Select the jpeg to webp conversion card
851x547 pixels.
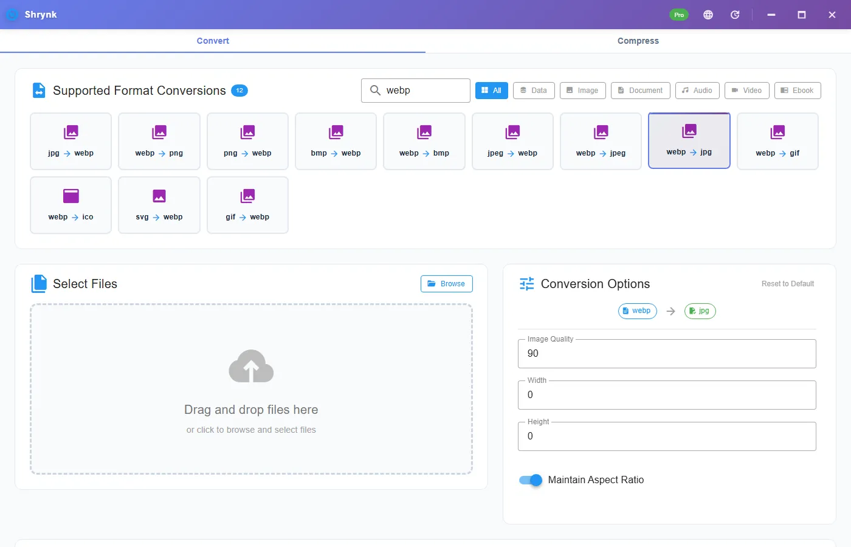[512, 141]
